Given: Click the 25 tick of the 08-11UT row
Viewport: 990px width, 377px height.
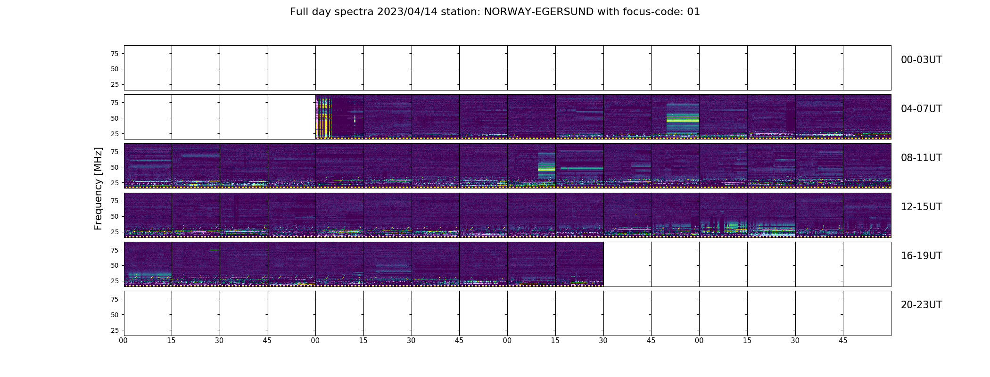Looking at the screenshot, I should pyautogui.click(x=115, y=183).
